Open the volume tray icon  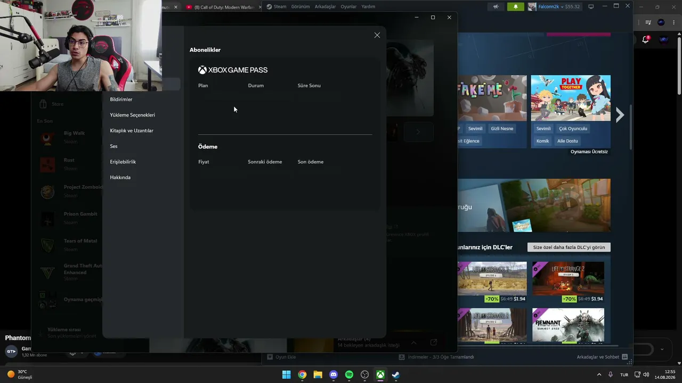[646, 374]
